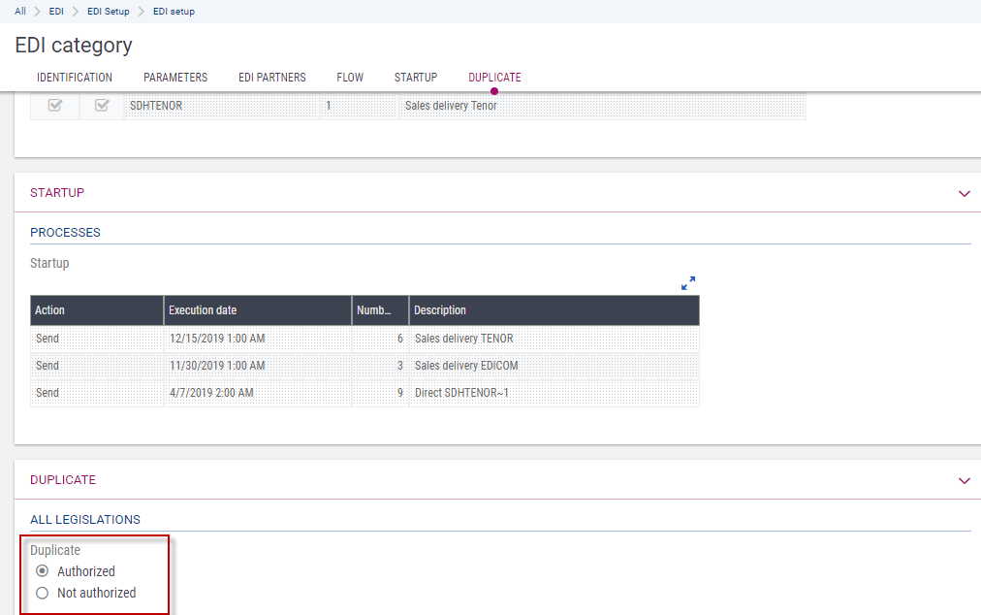Viewport: 981px width, 615px height.
Task: Jump to the FLOW tab
Action: [350, 78]
